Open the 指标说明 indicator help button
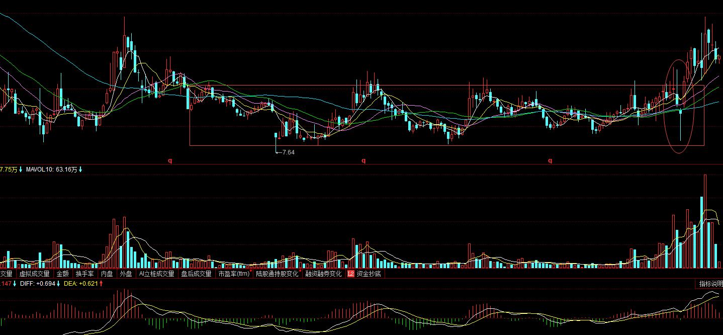 (709, 284)
